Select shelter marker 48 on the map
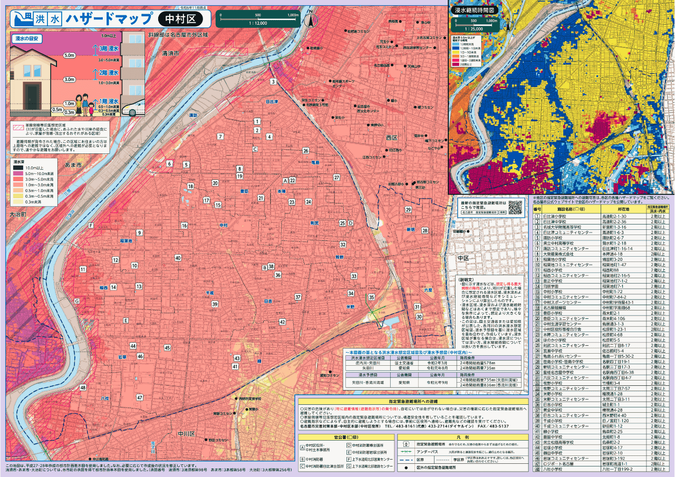The height and width of the screenshot is (477, 675). 83,388
